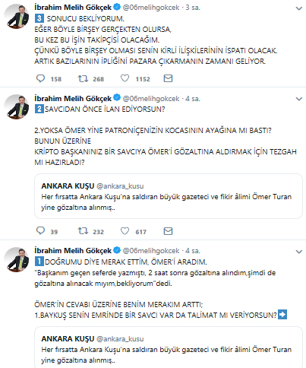Open İbrahim Melih Gökçek's profile from first tweet
Viewport: 306px width, 368px height.
coord(73,8)
